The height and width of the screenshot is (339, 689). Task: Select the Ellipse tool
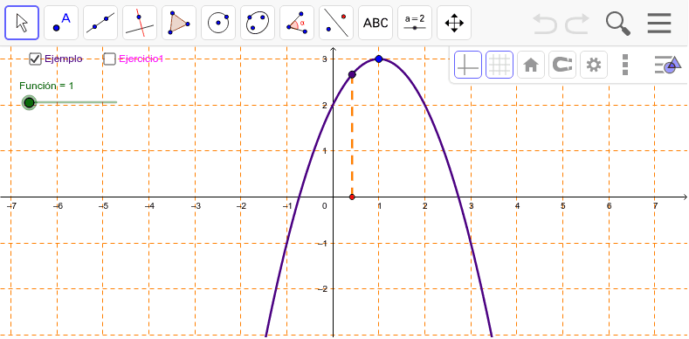[x=258, y=23]
